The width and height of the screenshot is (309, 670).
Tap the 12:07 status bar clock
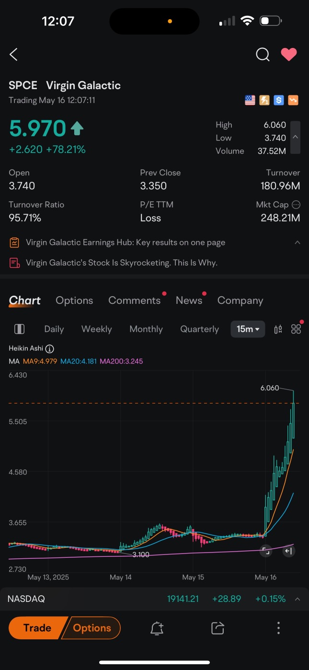click(58, 21)
